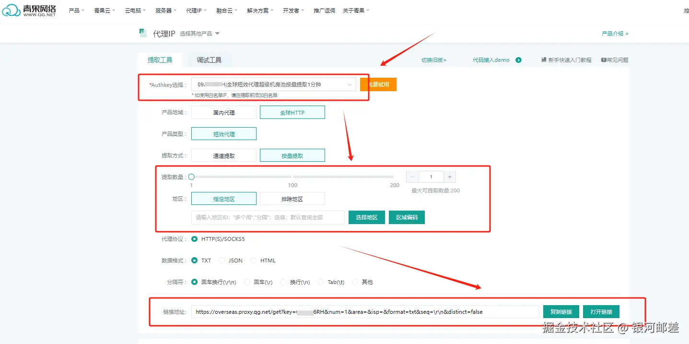
Task: Switch to the 提取工具 tab
Action: click(160, 60)
